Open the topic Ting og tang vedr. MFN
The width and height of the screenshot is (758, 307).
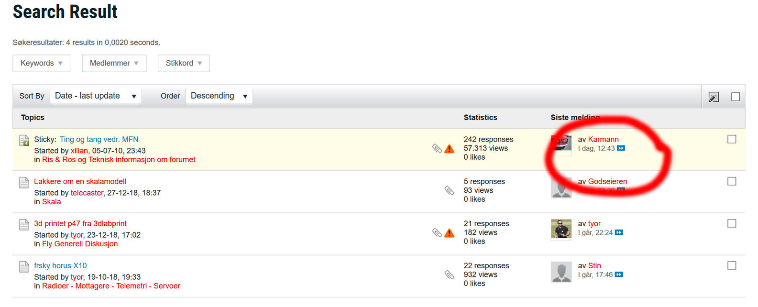click(99, 139)
